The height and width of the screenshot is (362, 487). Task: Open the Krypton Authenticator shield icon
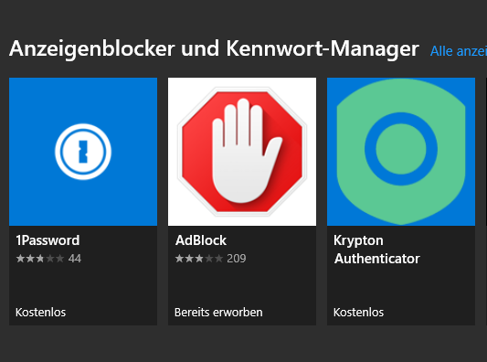(x=401, y=152)
